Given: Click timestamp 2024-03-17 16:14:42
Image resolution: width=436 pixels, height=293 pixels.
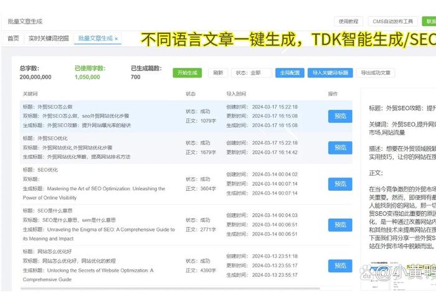Looking at the screenshot, I should (275, 152).
